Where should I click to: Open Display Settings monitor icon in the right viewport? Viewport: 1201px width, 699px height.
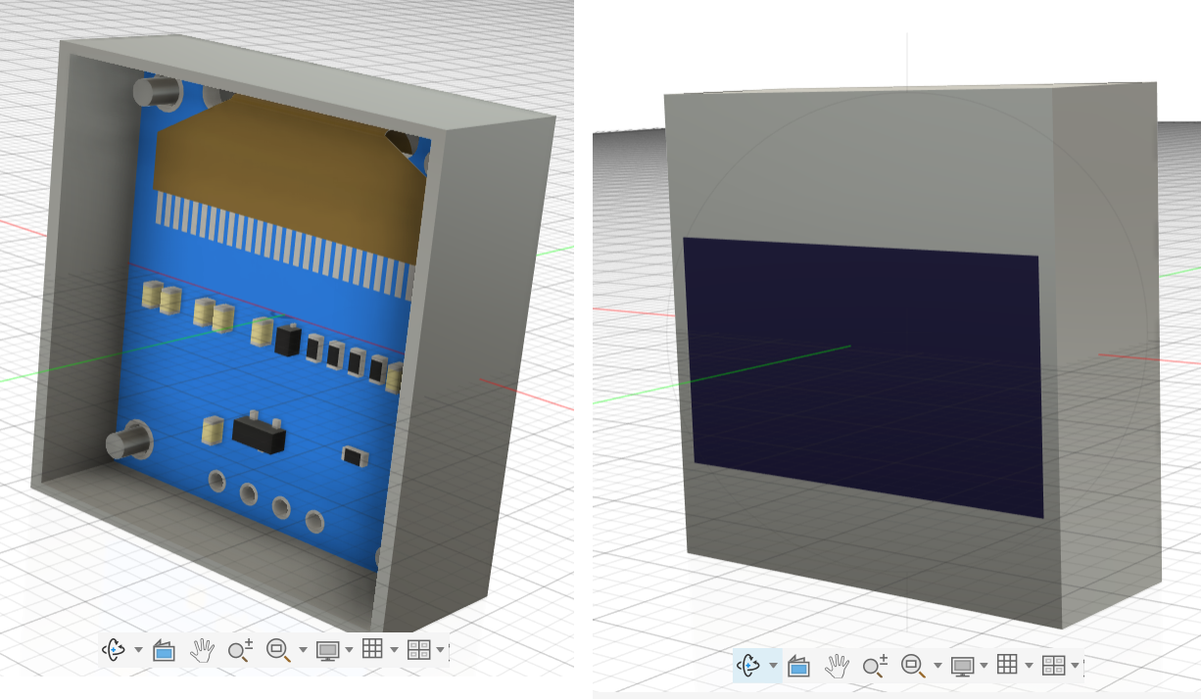pos(963,667)
